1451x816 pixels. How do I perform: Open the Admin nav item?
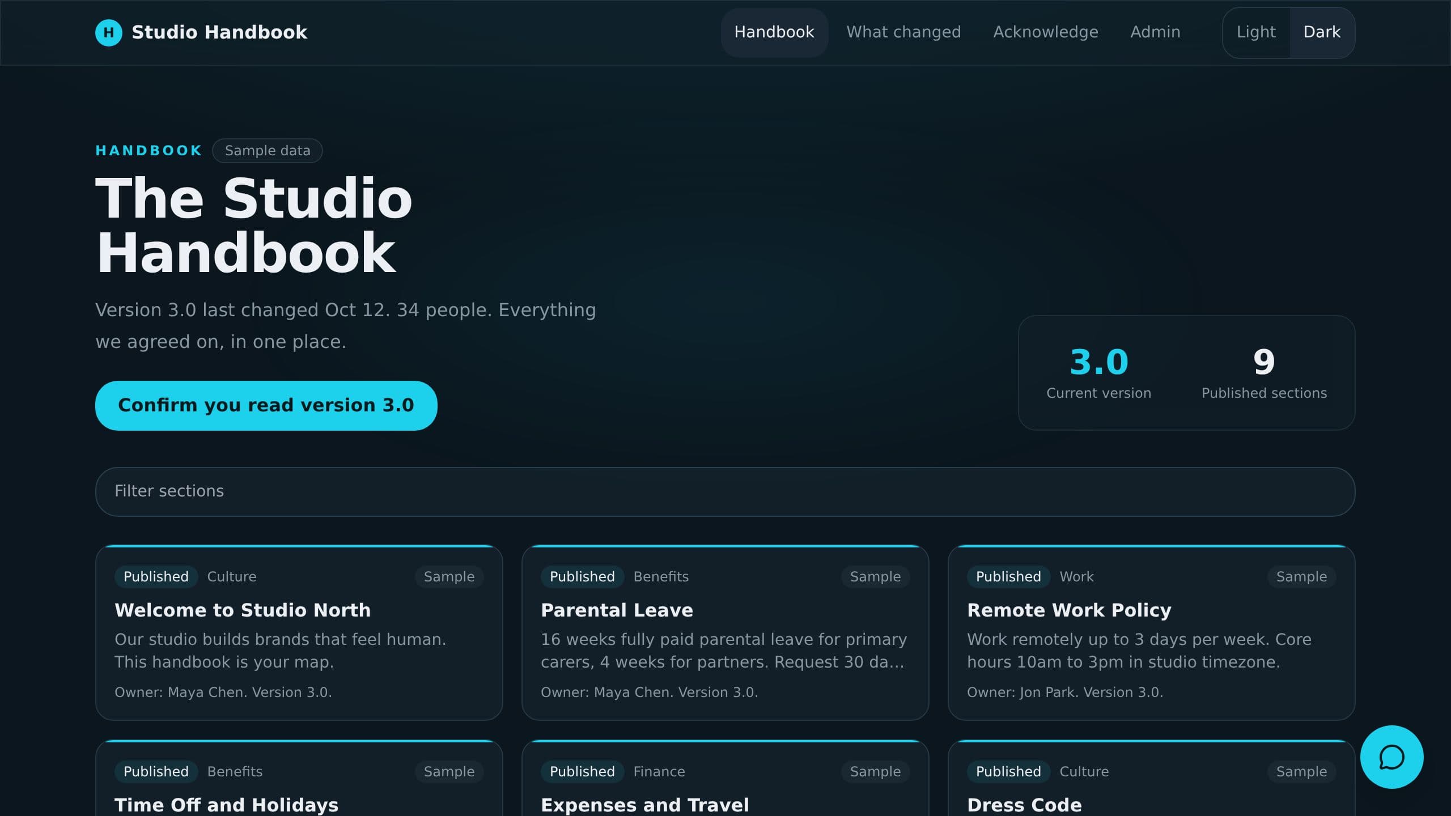click(1155, 32)
